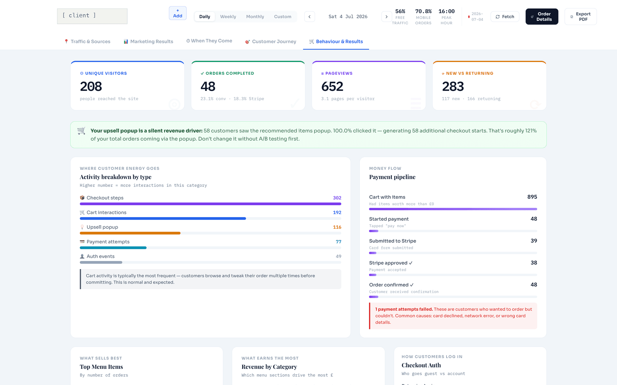Viewport: 617px width, 385px height.
Task: Click the cart icon on Behaviour & Results
Action: [x=312, y=42]
